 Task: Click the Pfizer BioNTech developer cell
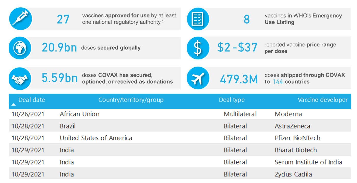[297, 138]
